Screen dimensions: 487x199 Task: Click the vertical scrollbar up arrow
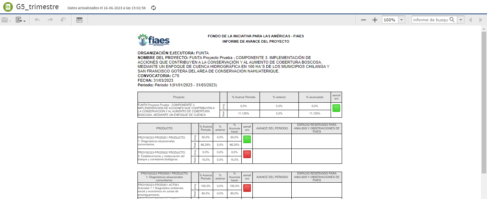click(x=484, y=28)
